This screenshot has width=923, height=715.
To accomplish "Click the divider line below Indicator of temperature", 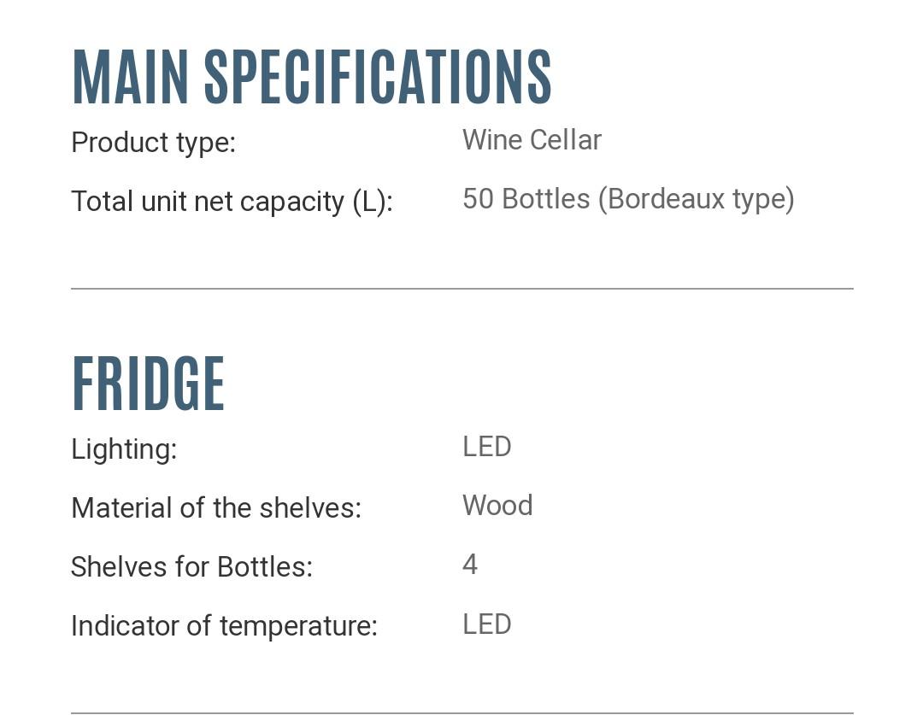I will [461, 712].
